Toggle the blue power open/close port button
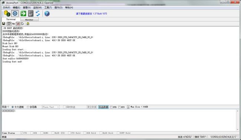The height and width of the screenshot is (140, 241). 15,14
